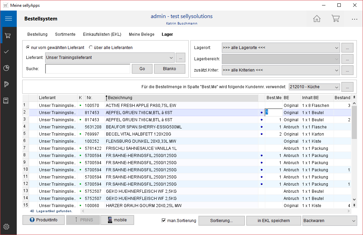This screenshot has height=235, width=363.
Task: Open the hamburger menu in the sidebar
Action: coord(8,19)
